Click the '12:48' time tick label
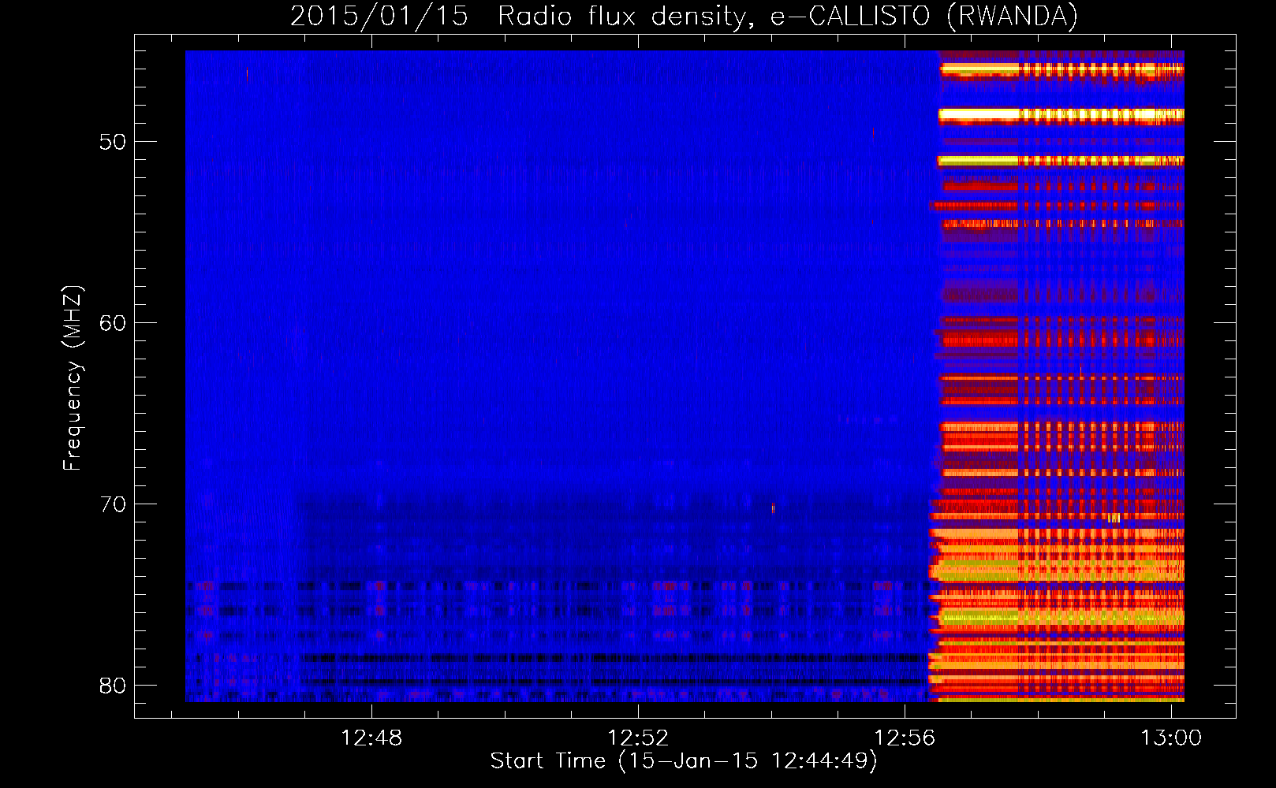This screenshot has height=788, width=1276. [x=371, y=738]
